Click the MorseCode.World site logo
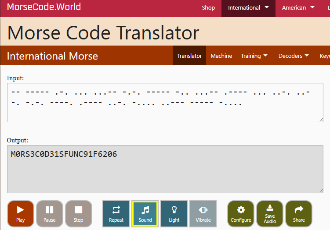The width and height of the screenshot is (330, 230). coord(44,7)
